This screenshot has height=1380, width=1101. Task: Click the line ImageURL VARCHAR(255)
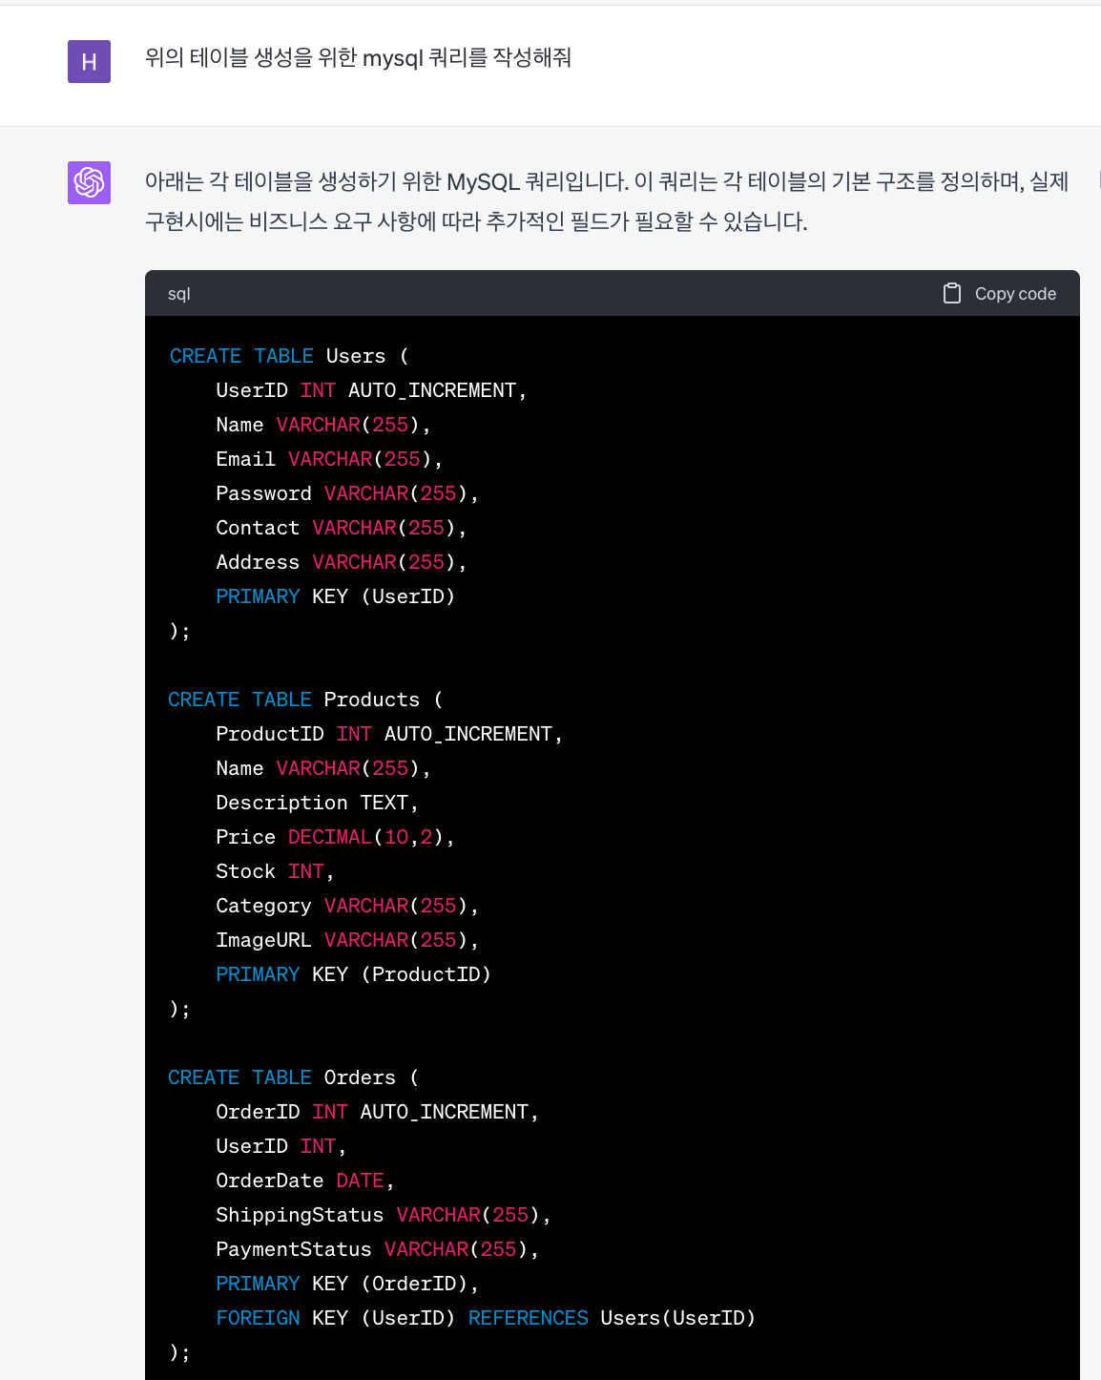click(347, 940)
